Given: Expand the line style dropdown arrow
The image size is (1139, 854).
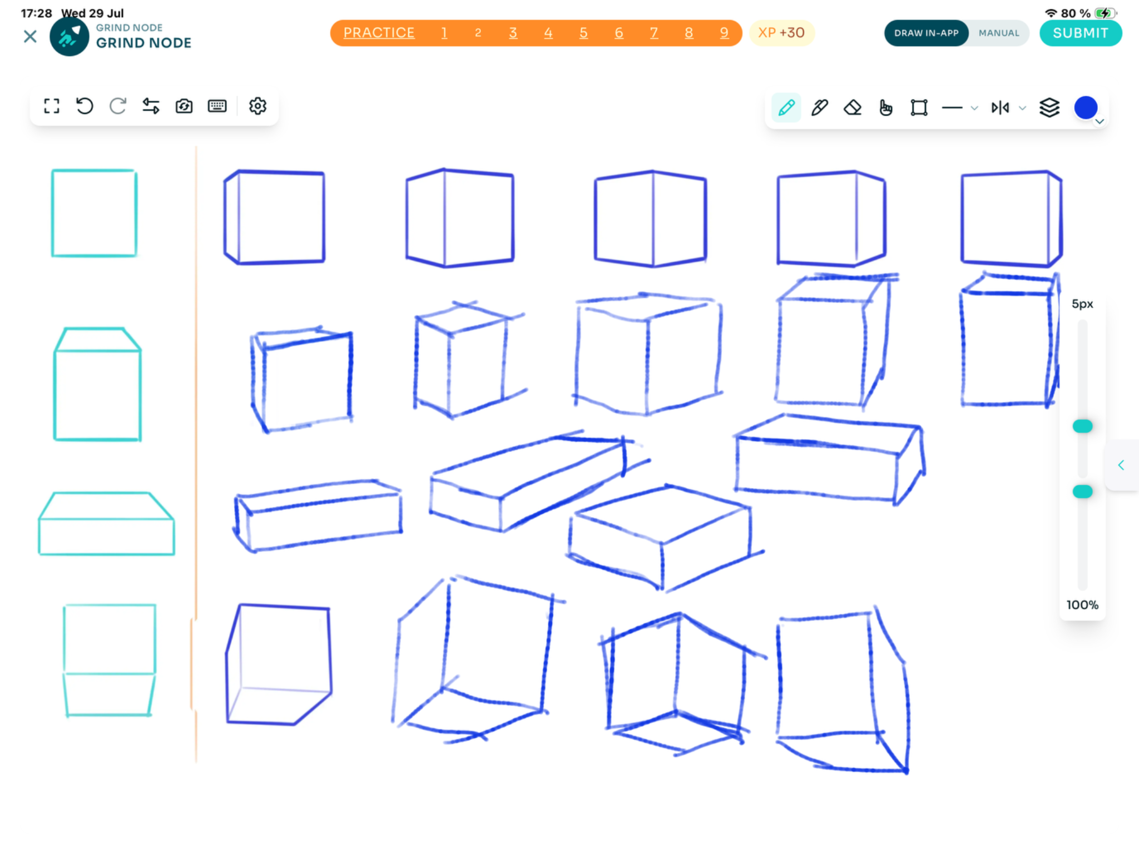Looking at the screenshot, I should (x=974, y=108).
